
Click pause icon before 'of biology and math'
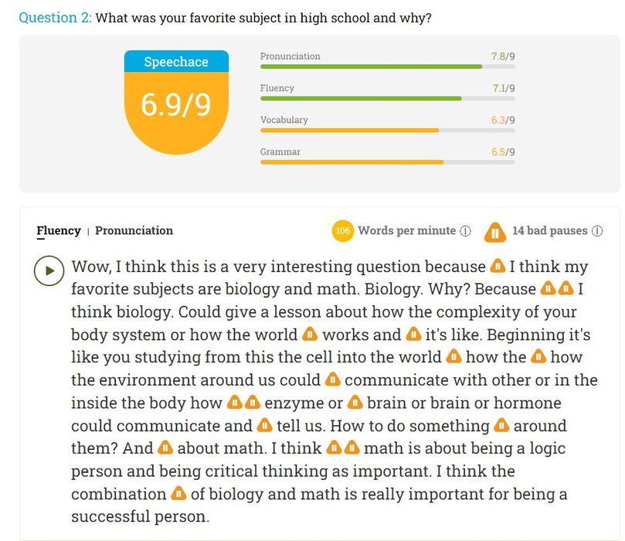point(178,493)
